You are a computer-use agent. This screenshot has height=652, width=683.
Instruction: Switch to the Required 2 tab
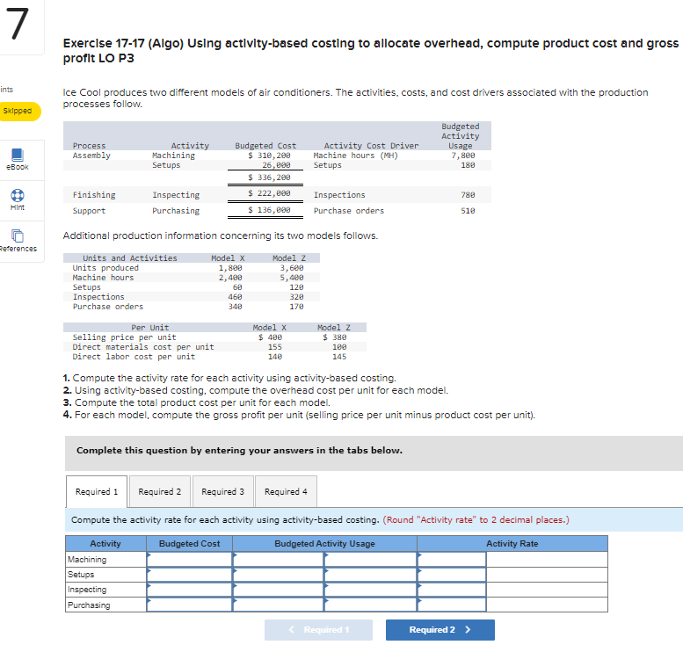160,491
